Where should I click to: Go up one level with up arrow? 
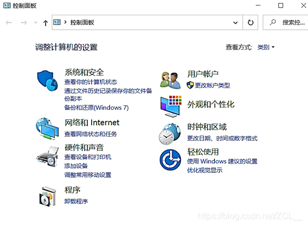point(46,23)
